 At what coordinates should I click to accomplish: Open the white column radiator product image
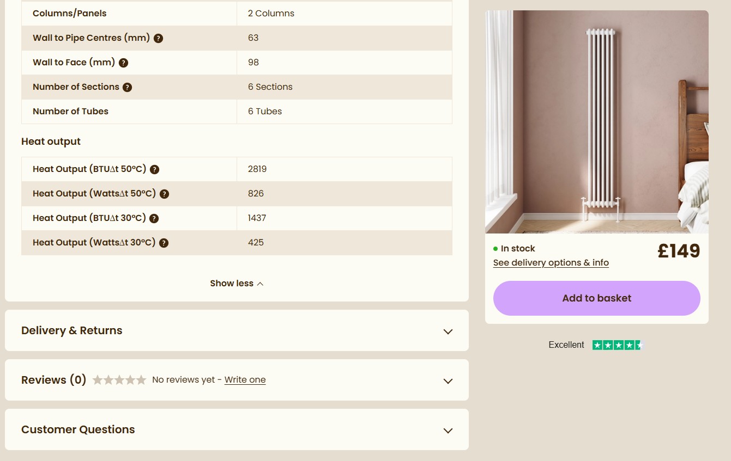point(597,122)
